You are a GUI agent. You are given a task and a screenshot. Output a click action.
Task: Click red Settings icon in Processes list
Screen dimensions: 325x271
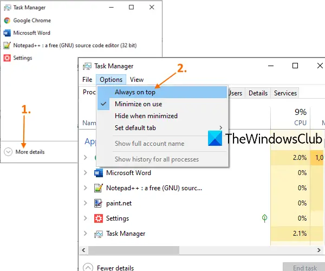coord(99,218)
